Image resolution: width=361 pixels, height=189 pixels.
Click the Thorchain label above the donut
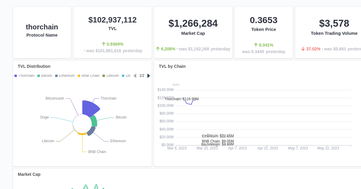(x=109, y=98)
